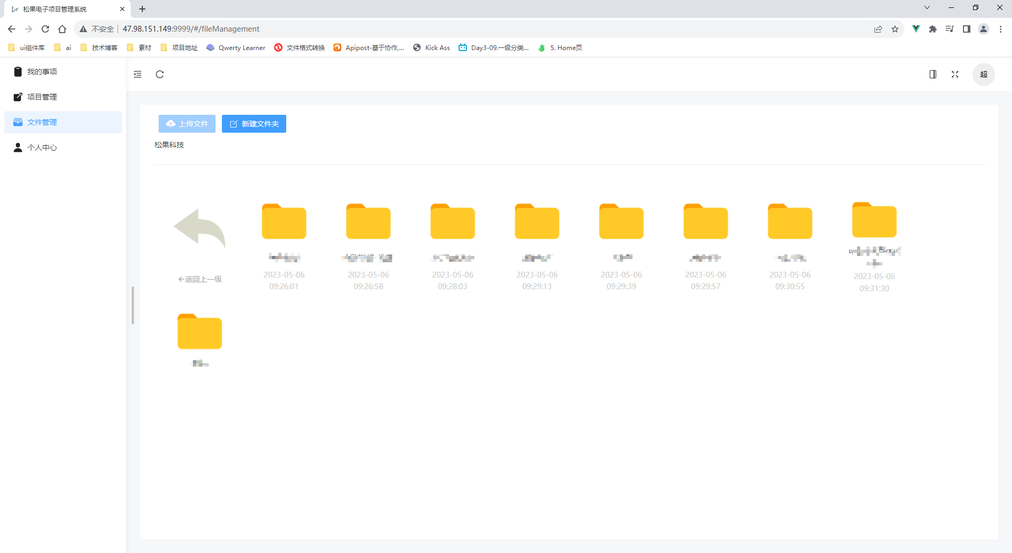1012x553 pixels.
Task: Open folder dated 09:26:01
Action: (x=284, y=221)
